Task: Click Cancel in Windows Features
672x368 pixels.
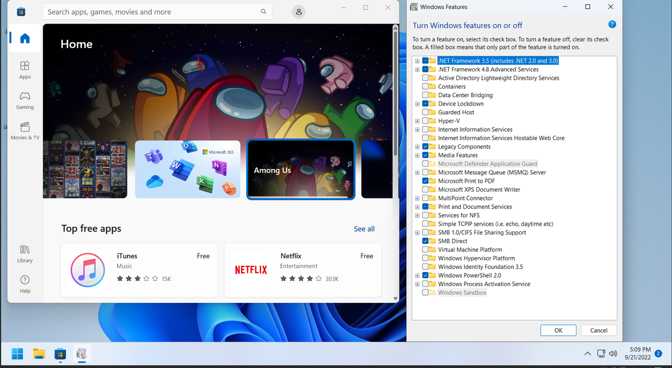Action: 598,330
